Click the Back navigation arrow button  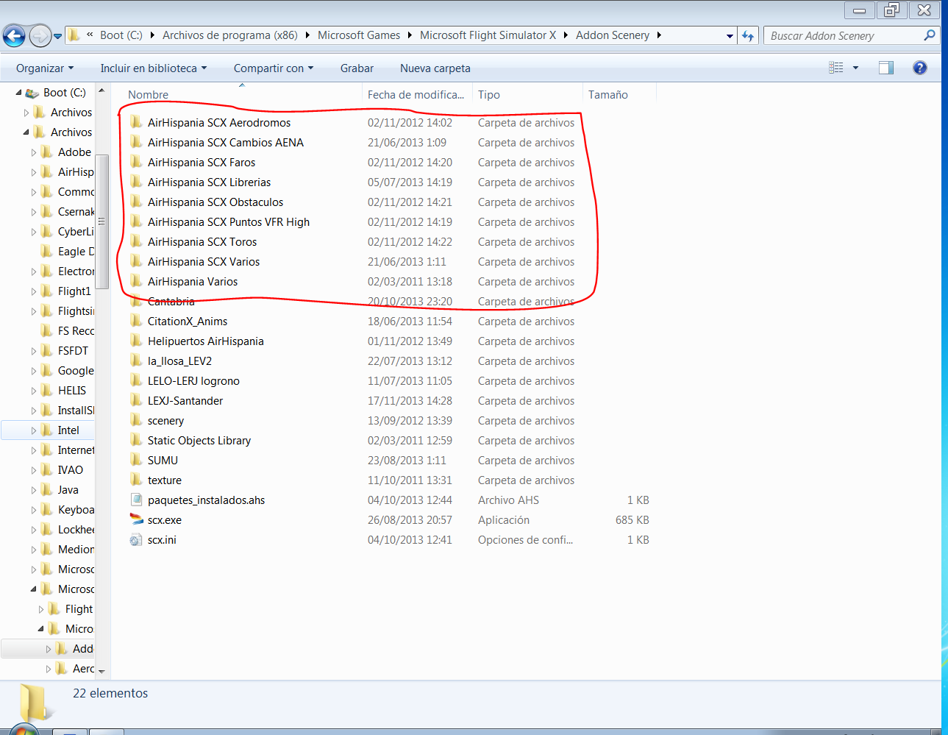click(x=14, y=35)
